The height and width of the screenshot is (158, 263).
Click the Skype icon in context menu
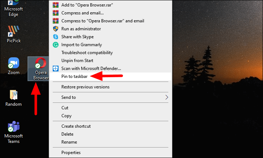(56, 37)
